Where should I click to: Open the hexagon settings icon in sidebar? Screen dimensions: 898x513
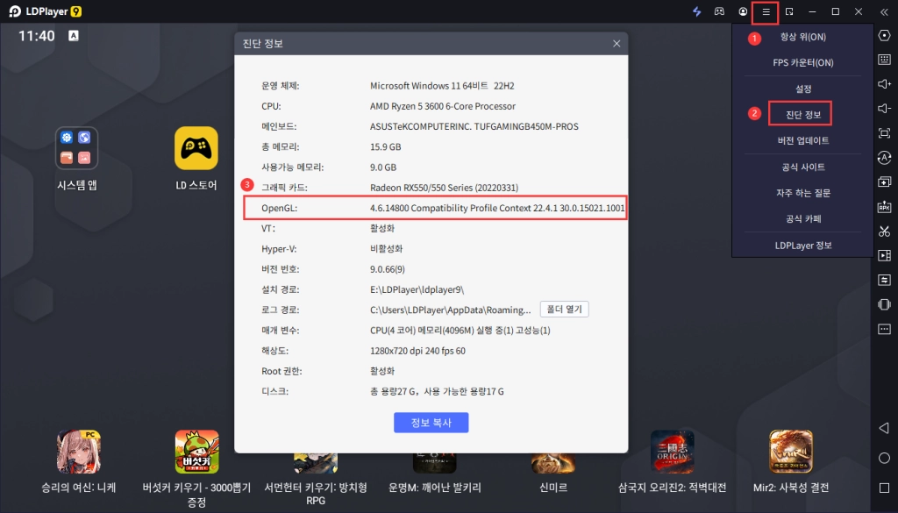[884, 35]
